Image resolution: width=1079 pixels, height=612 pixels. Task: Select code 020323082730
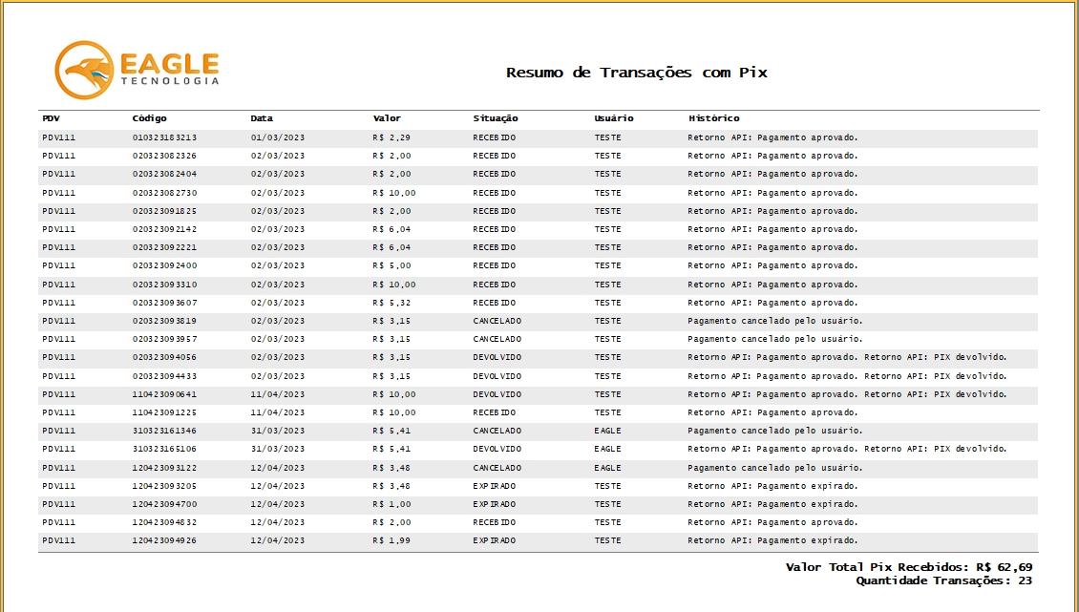tap(164, 193)
